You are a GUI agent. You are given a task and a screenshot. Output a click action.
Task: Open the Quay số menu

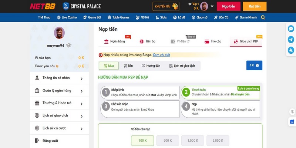[x=199, y=17]
